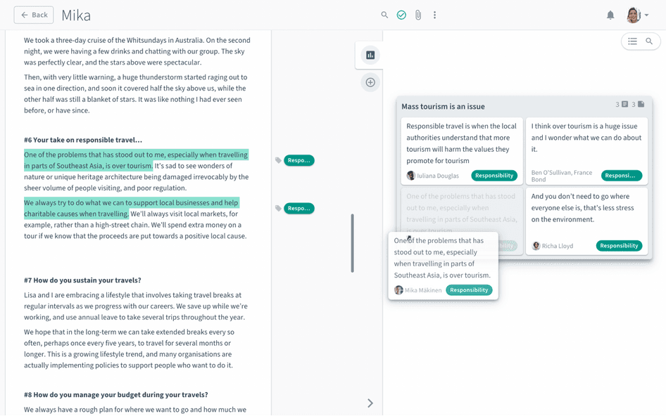Click the bell notification icon
Screen dimensions: 666x416
click(x=610, y=14)
